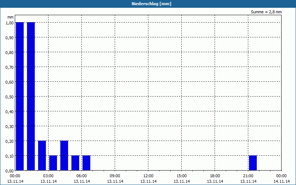Click the 0,00 y-axis label
Image resolution: width=296 pixels, height=185 pixels.
[x=10, y=171]
